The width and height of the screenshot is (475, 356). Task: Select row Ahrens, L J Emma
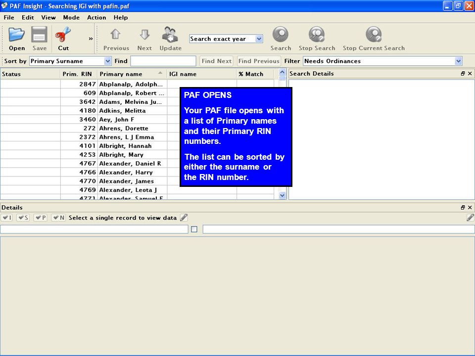point(137,137)
